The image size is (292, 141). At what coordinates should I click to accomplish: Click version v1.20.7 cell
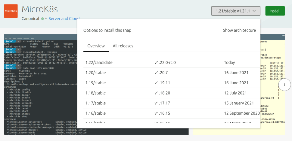pos(161,73)
